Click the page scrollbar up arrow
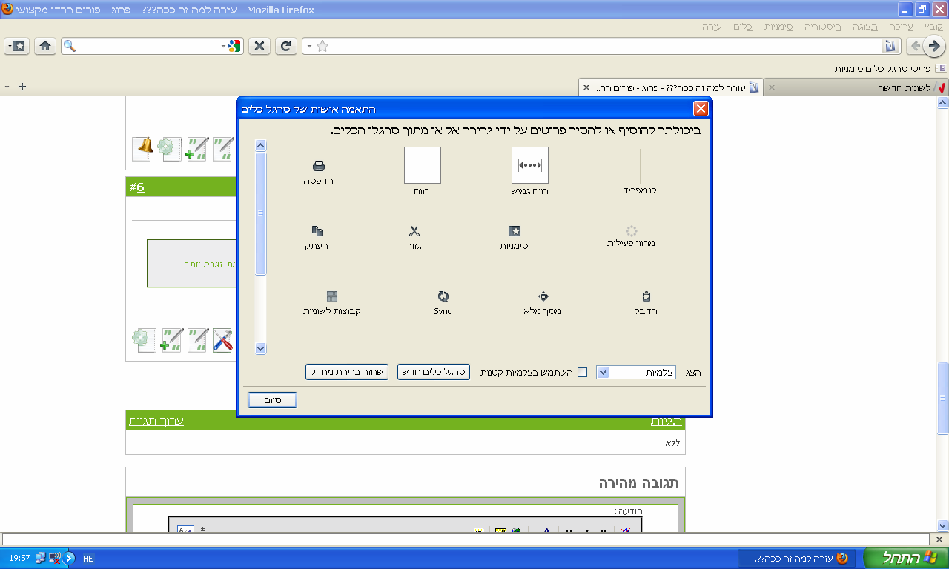The image size is (949, 569). pos(942,102)
